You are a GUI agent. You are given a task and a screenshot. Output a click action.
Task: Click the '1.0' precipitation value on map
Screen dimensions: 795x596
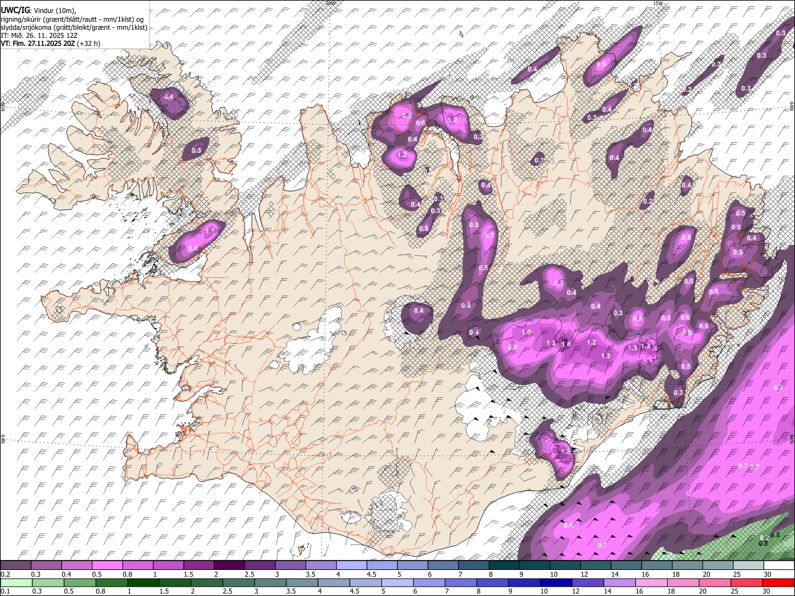[527, 333]
